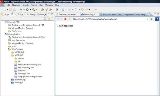The width and height of the screenshot is (160, 96).
Task: Open the External Tools dropdown arrow
Action: click(x=37, y=9)
